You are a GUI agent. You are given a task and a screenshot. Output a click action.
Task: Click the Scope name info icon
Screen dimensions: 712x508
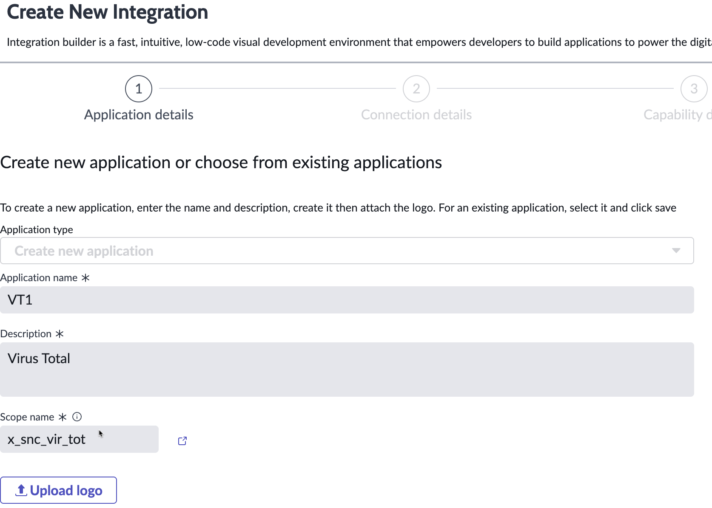coord(77,417)
